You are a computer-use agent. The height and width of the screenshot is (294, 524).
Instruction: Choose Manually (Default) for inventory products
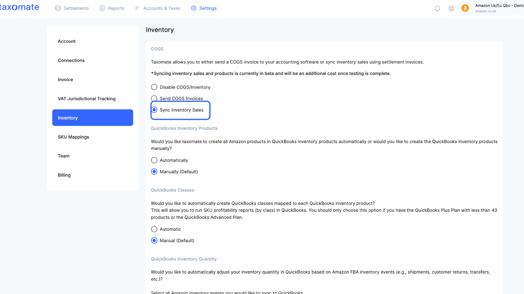154,172
